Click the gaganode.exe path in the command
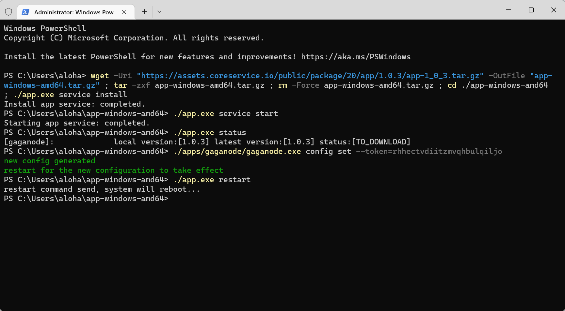Image resolution: width=565 pixels, height=311 pixels. 237,152
